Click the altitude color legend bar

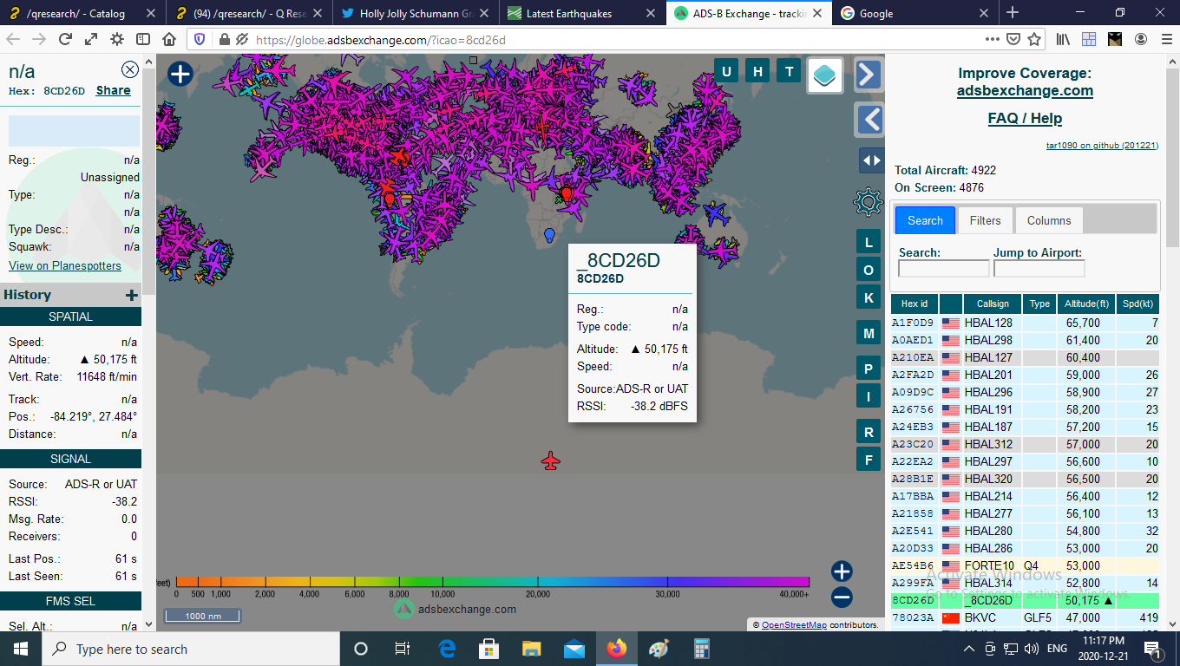point(492,582)
